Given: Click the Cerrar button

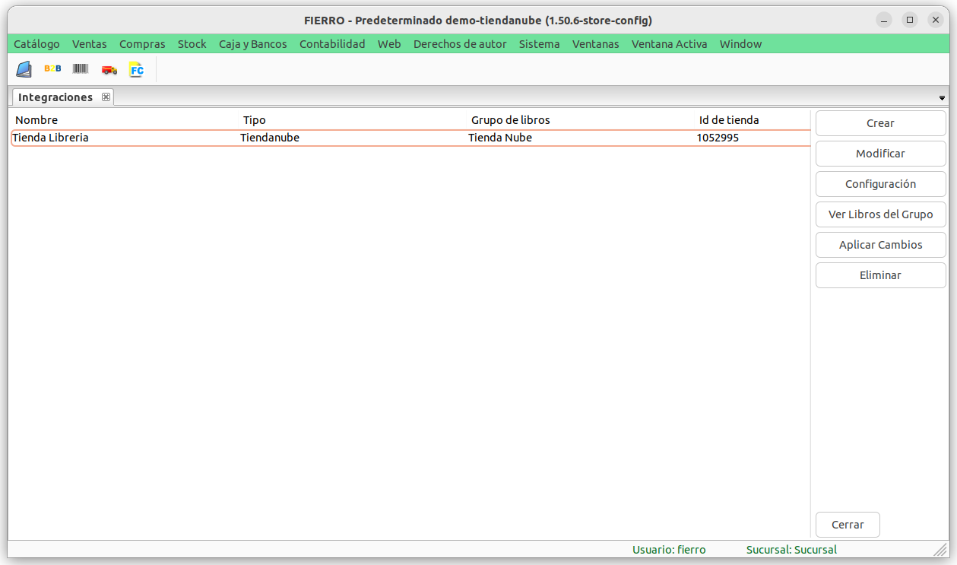Looking at the screenshot, I should click(848, 525).
